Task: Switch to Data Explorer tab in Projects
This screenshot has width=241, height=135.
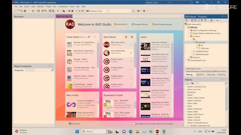Action: (211, 75)
